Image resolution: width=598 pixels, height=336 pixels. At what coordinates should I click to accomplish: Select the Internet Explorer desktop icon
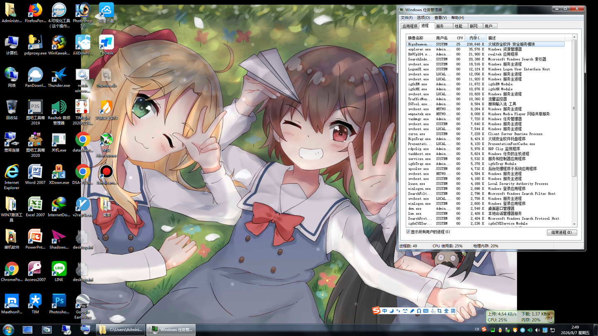[12, 178]
